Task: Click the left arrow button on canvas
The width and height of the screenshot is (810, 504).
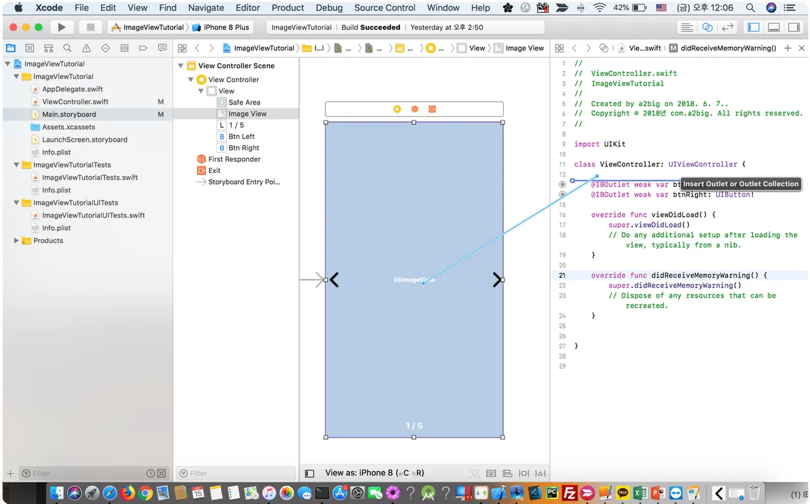Action: (x=334, y=280)
